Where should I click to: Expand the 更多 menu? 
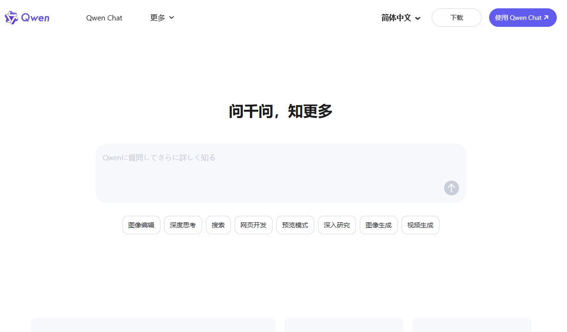(x=162, y=18)
